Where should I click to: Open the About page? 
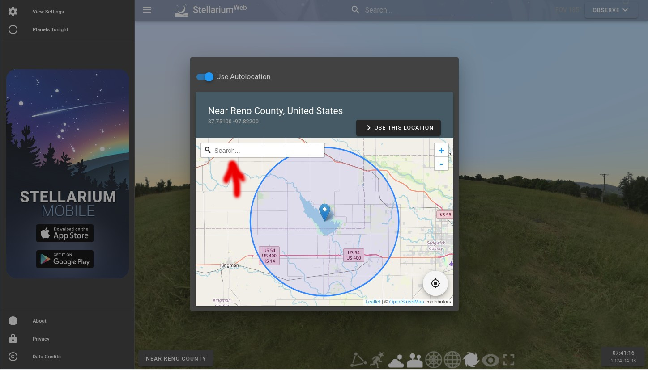pyautogui.click(x=39, y=321)
